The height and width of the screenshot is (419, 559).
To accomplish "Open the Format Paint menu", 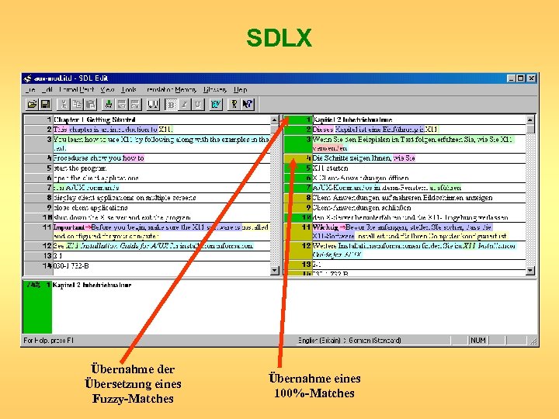I will click(x=77, y=89).
